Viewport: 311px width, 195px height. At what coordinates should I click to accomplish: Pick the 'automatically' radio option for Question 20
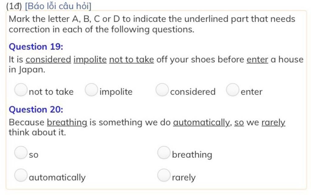click(x=21, y=175)
